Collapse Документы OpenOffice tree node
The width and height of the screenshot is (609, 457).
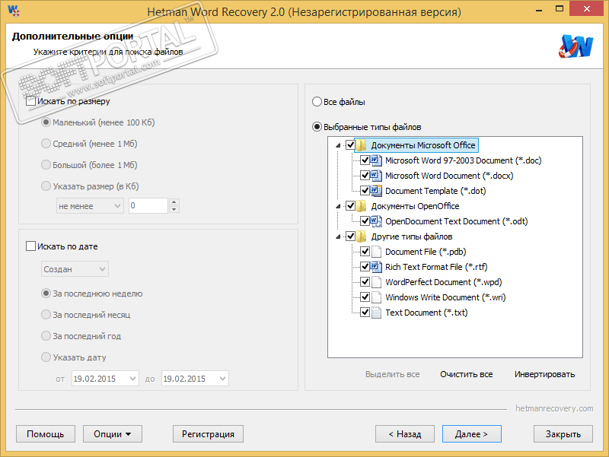pos(338,206)
